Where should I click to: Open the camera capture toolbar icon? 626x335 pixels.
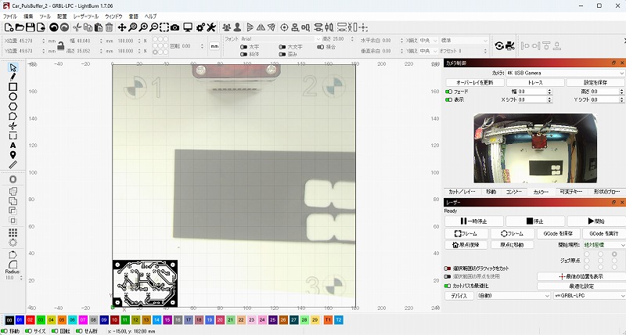click(x=175, y=27)
